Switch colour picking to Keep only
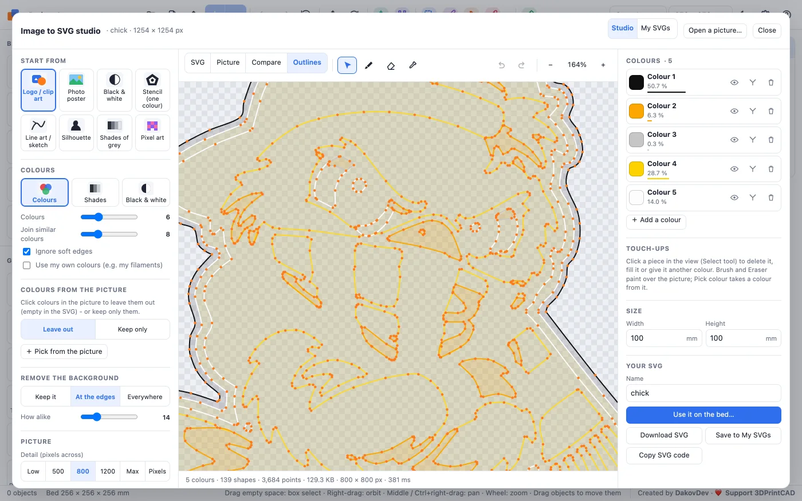This screenshot has width=802, height=501. click(132, 329)
